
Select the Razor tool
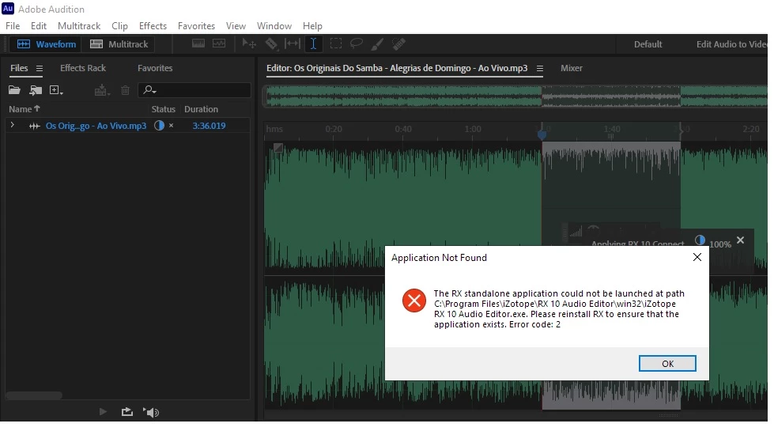point(271,44)
